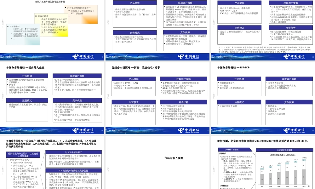
Task: Click the 对新建楼宇 blue note
Action: 23,34
